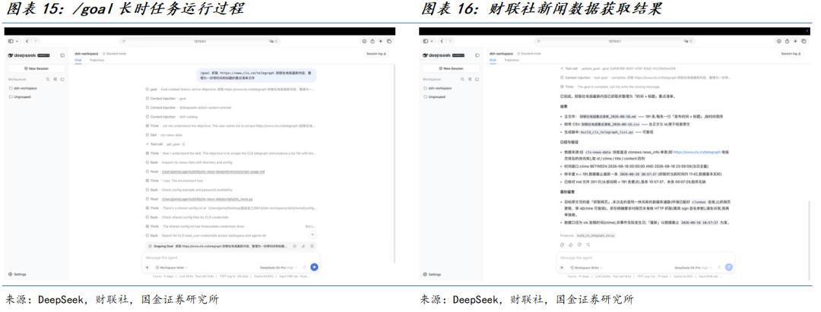Stop generation with blue button, 图表 15 window
Screen dimensions: 821x312
[x=314, y=267]
